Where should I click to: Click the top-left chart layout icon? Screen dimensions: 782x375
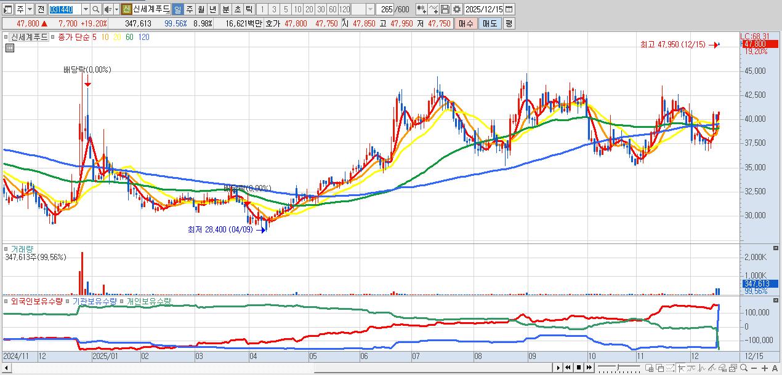point(9,9)
